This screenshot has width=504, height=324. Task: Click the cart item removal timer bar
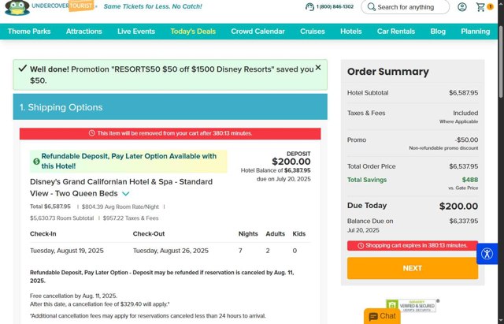coord(170,133)
